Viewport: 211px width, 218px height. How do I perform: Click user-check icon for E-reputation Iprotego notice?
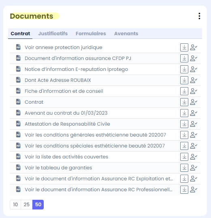pyautogui.click(x=194, y=69)
